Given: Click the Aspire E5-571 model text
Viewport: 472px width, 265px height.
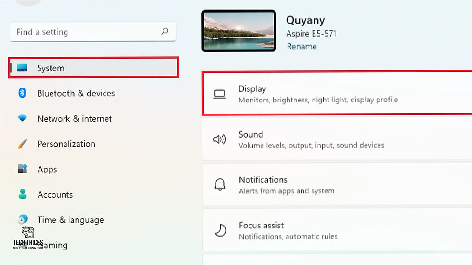Looking at the screenshot, I should point(311,33).
